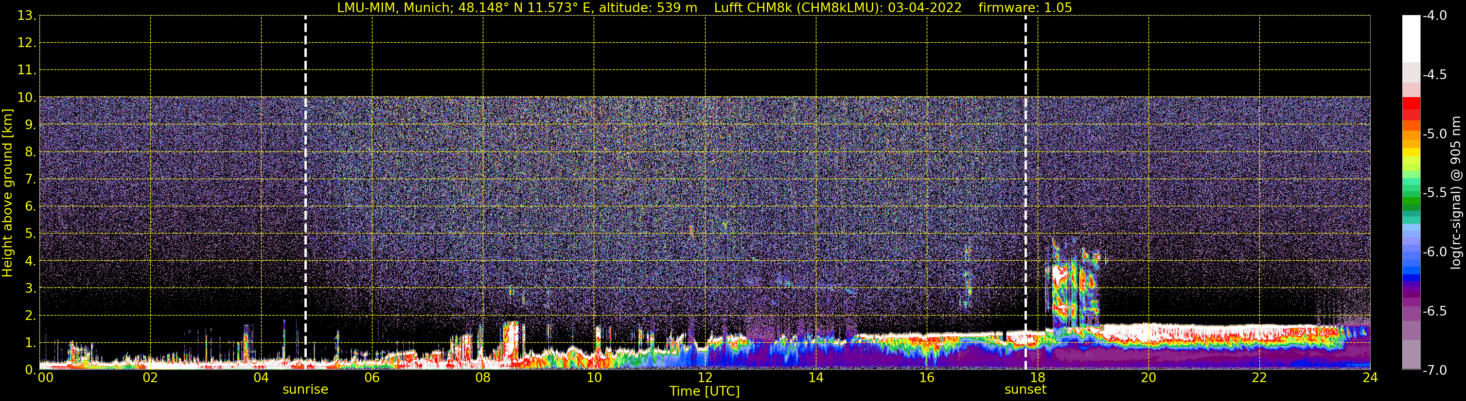Click the 12 time tick label
This screenshot has height=401, width=1466.
(705, 378)
